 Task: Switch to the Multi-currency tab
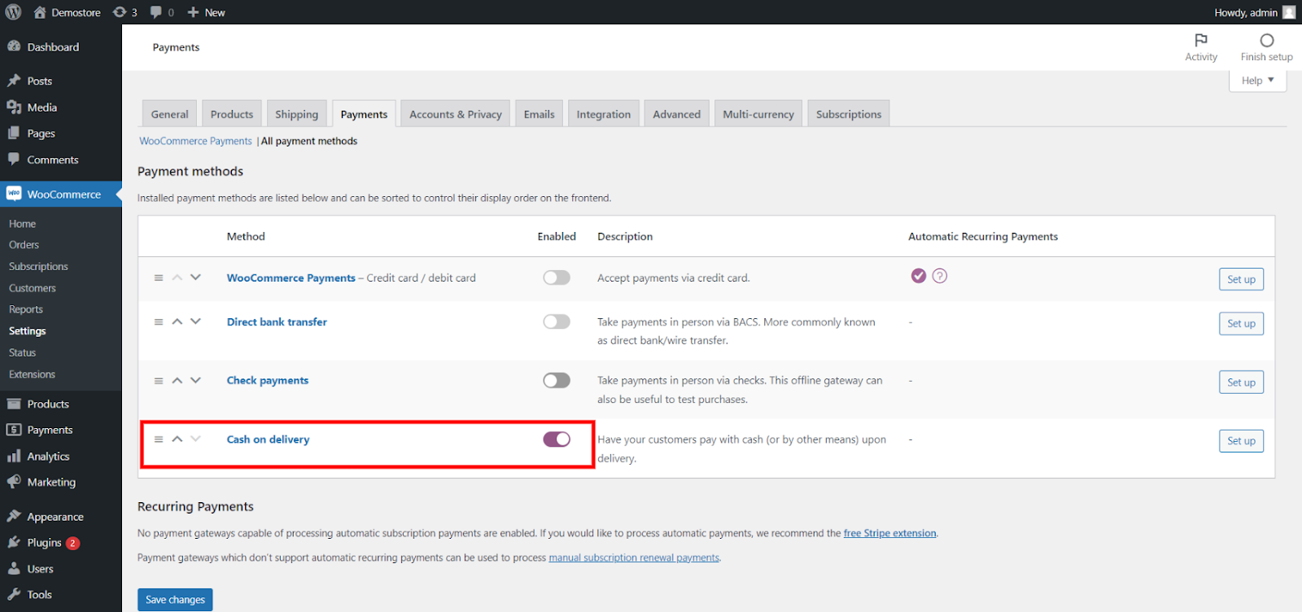[758, 114]
